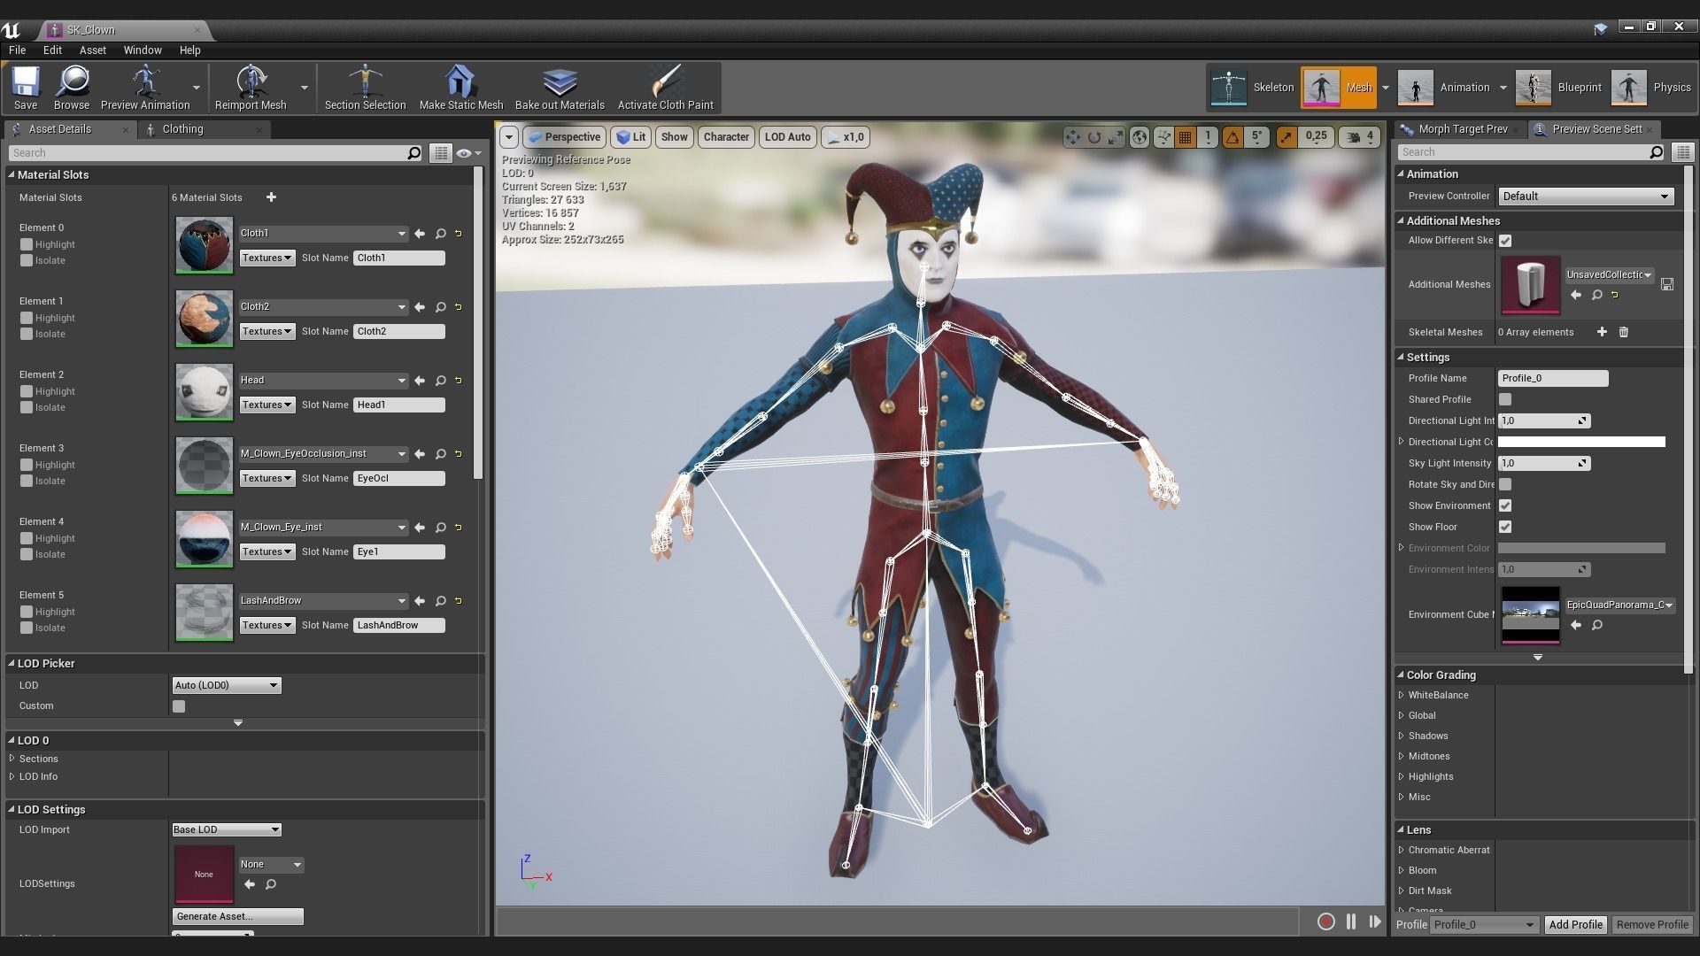Enable Highlight for Element 0
Screen dimensions: 1700x956
(27, 244)
